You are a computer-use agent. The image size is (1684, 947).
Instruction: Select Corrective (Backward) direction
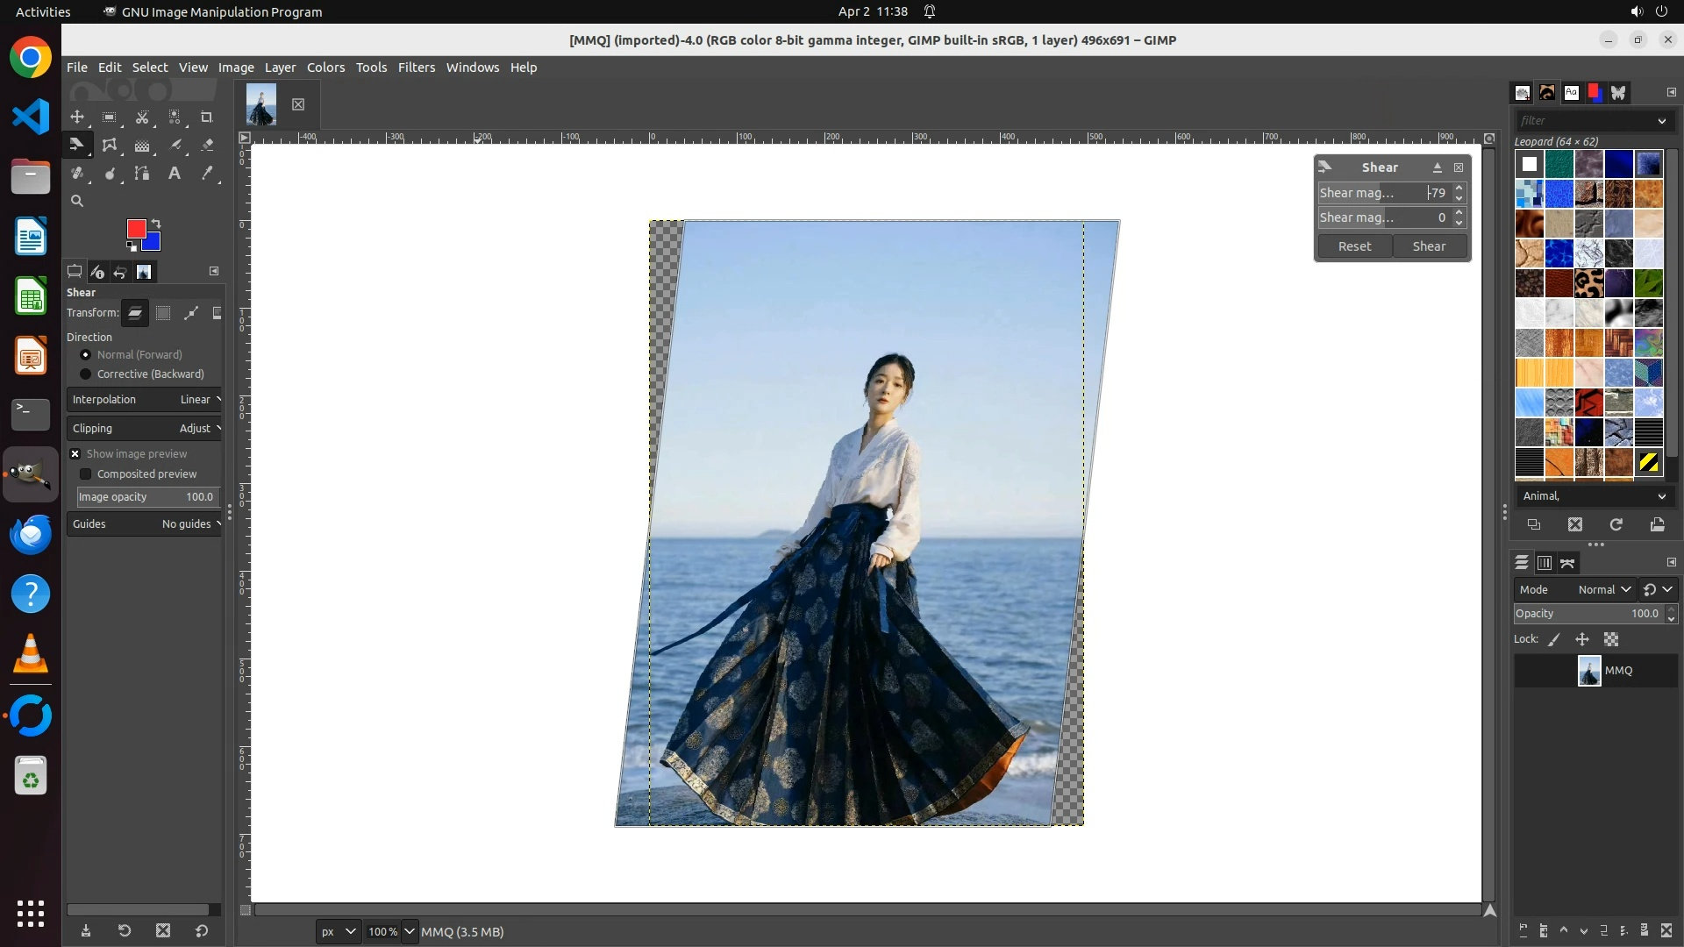[x=85, y=374]
